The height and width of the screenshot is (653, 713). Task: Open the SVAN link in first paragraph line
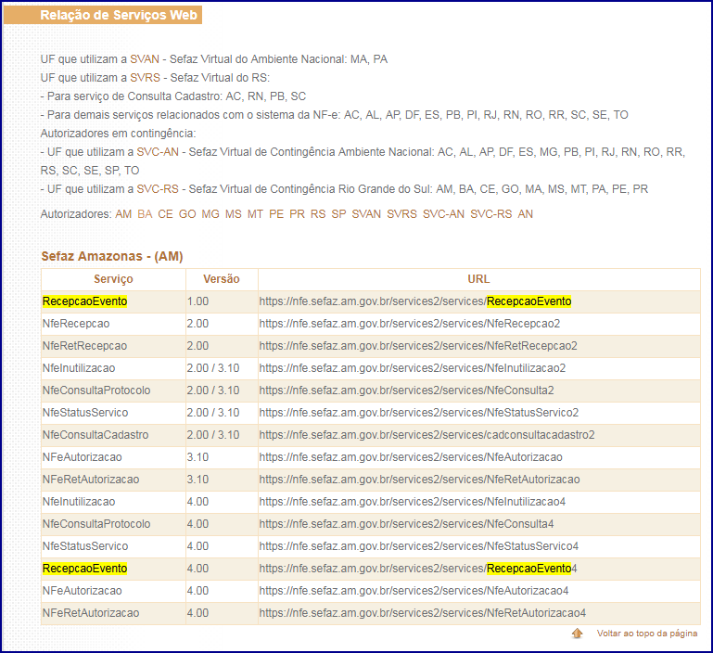[x=145, y=59]
